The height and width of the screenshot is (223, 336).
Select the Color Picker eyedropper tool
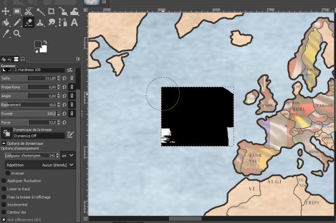pos(6,34)
